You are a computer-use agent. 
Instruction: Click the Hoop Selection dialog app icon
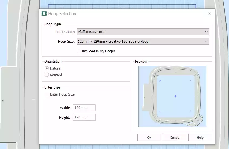point(44,13)
